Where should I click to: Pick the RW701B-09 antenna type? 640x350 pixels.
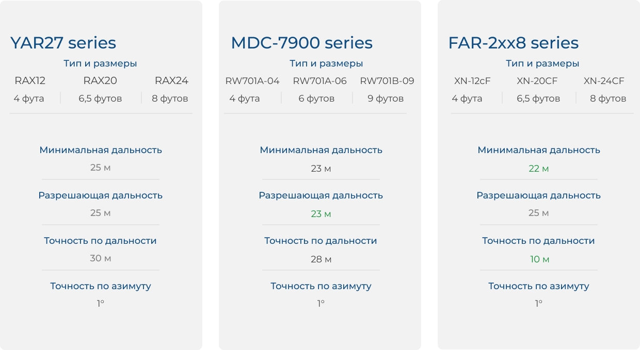pos(387,81)
